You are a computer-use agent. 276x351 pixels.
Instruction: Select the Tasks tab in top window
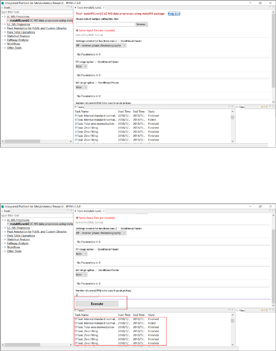(x=79, y=107)
